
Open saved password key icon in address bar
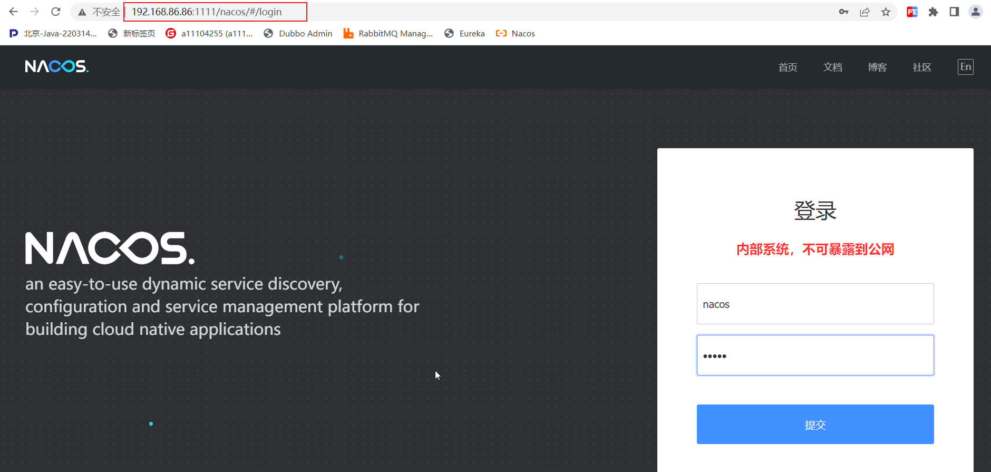click(843, 12)
